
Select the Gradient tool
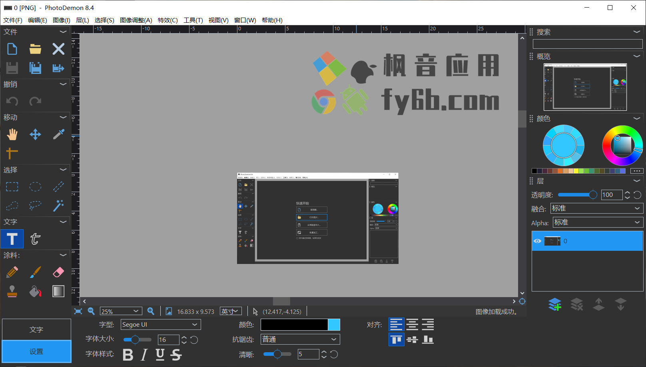58,291
